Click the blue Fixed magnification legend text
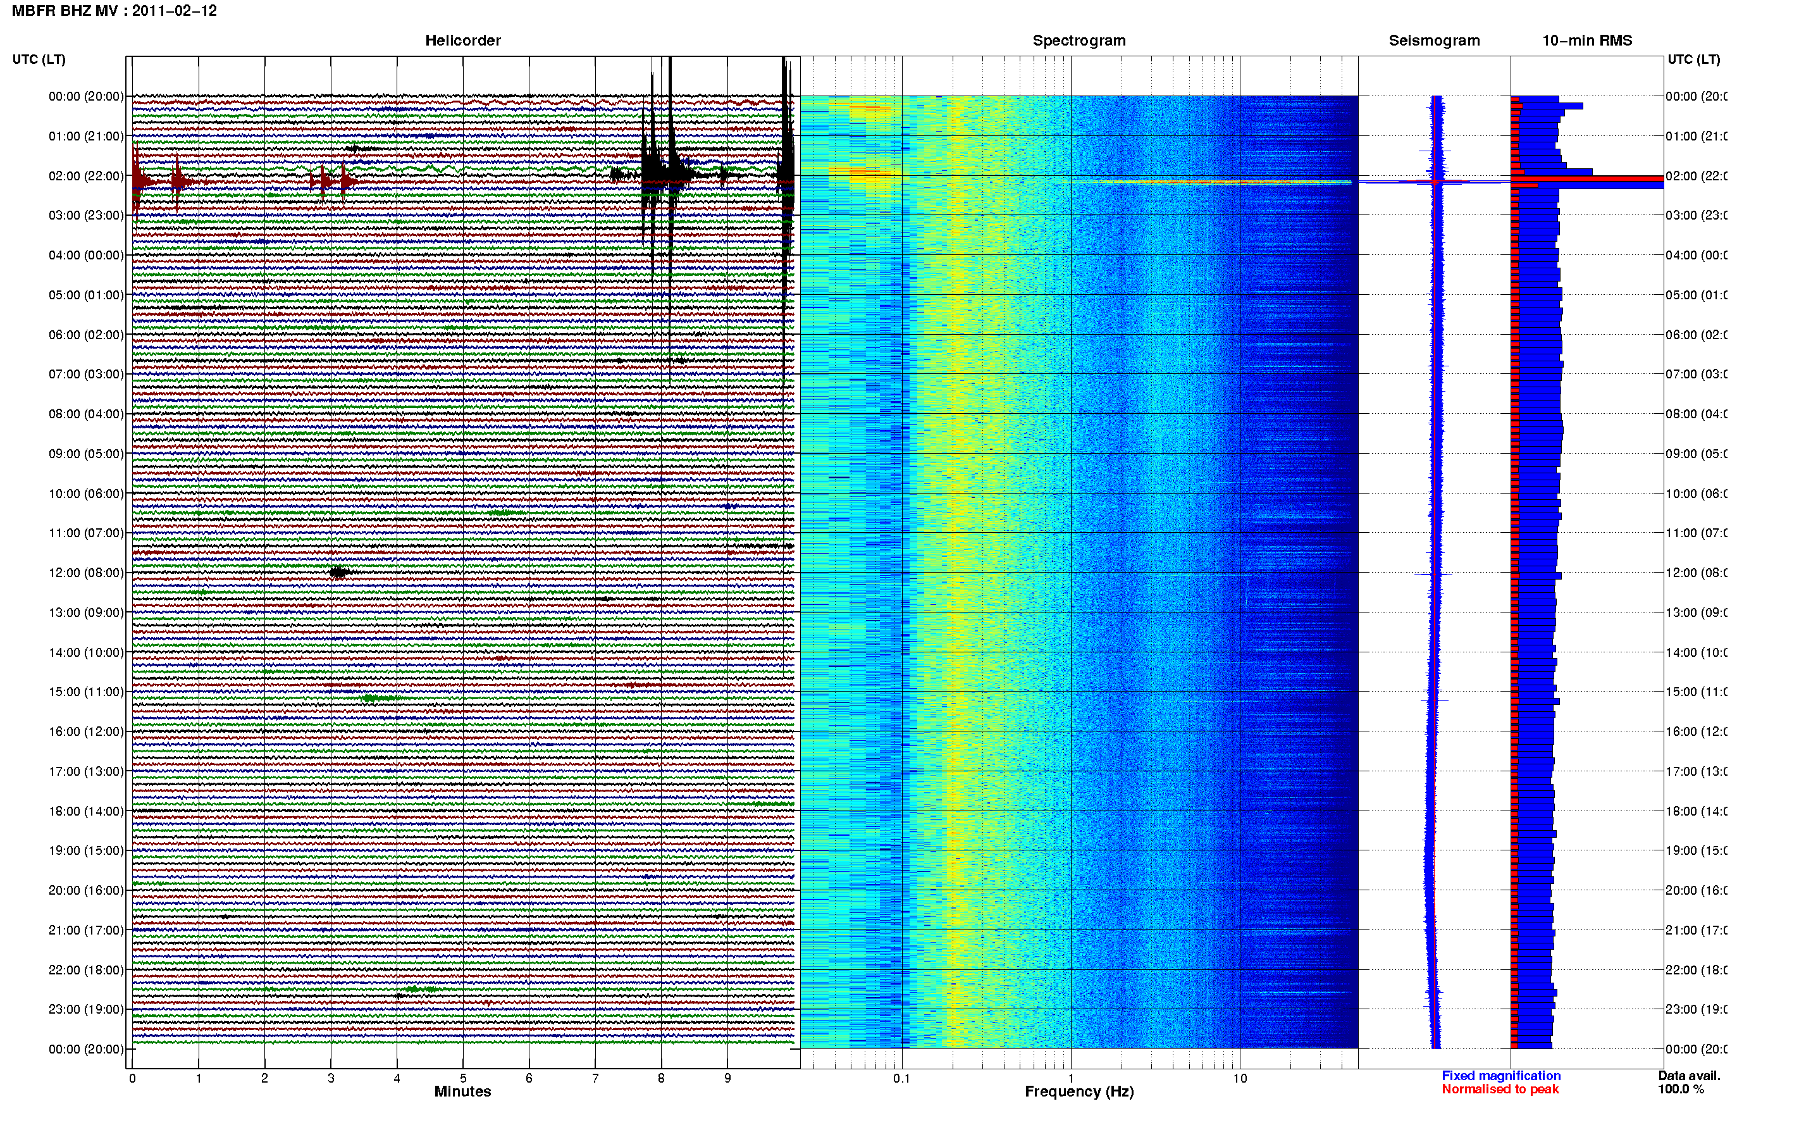 click(1501, 1076)
